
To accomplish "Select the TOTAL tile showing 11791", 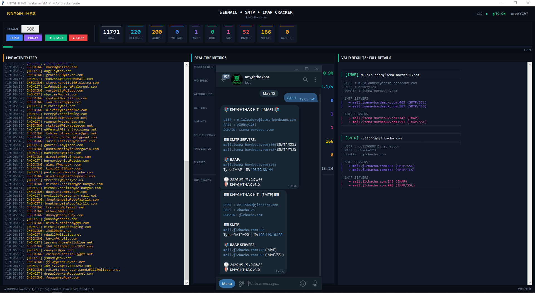I will (111, 34).
